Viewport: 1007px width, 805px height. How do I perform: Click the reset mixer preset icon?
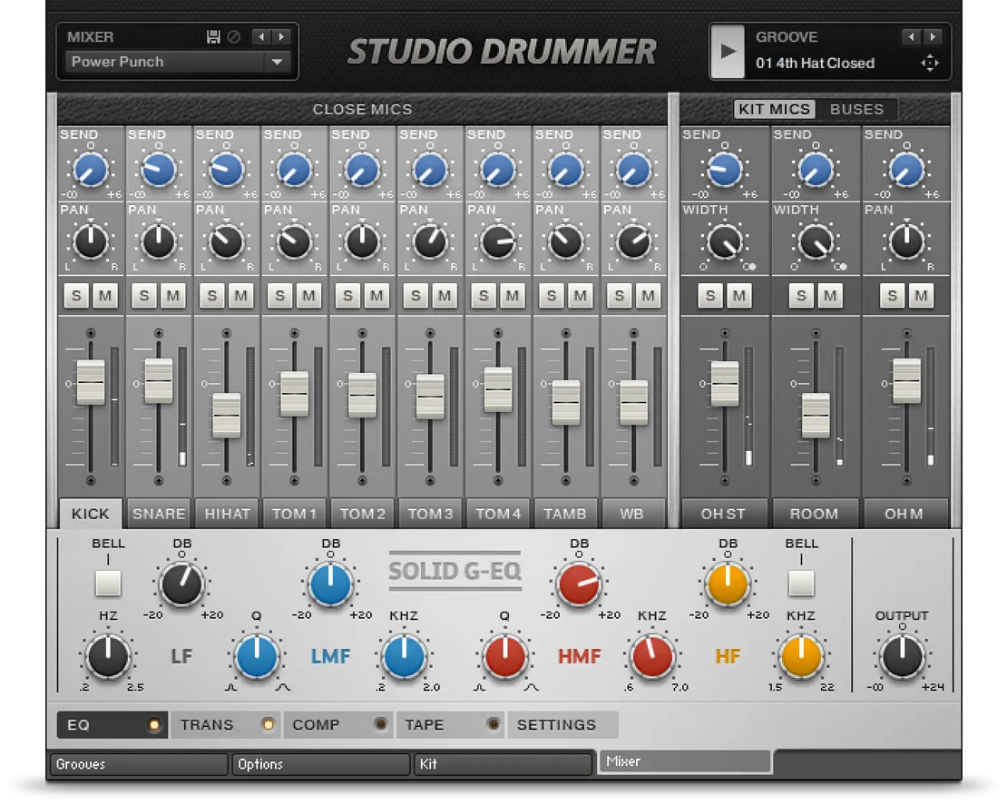pos(234,37)
